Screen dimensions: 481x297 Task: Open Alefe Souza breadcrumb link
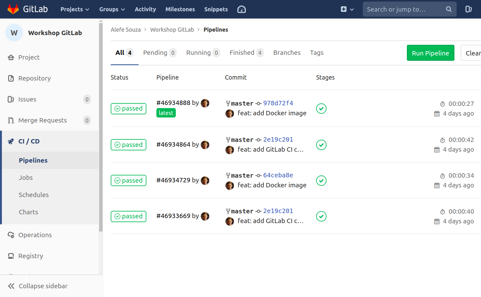(126, 29)
